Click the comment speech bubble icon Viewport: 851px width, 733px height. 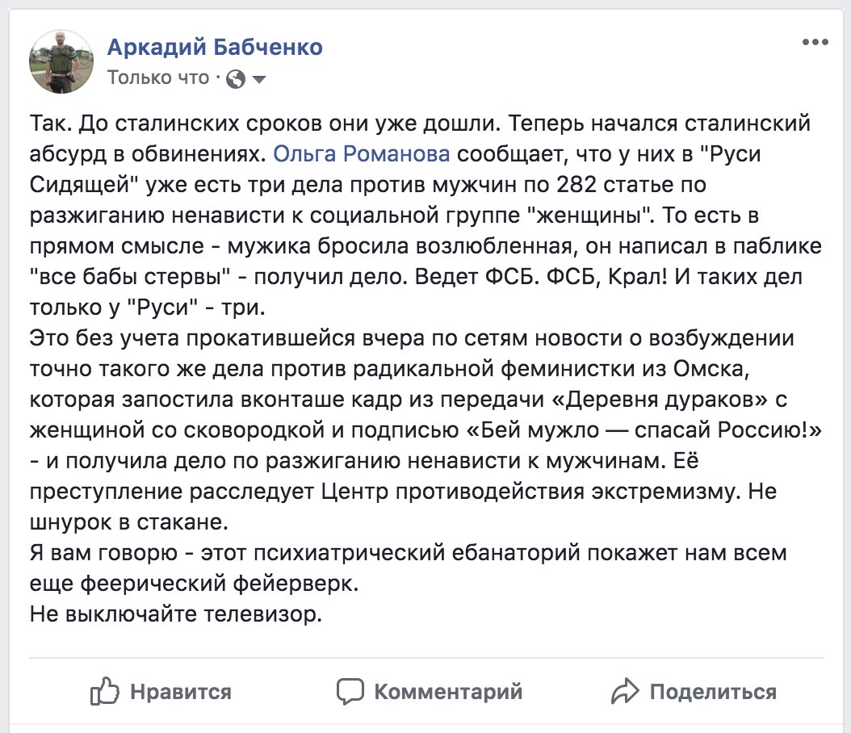tap(350, 691)
